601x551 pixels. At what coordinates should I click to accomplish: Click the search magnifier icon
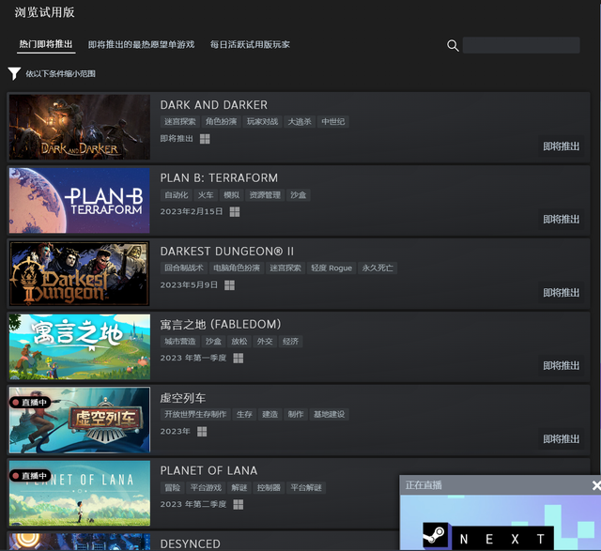453,46
